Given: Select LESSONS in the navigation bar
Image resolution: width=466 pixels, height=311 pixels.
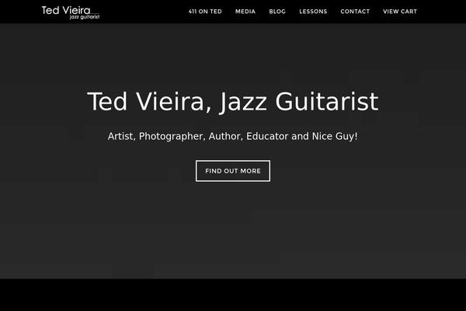Looking at the screenshot, I should coord(313,12).
